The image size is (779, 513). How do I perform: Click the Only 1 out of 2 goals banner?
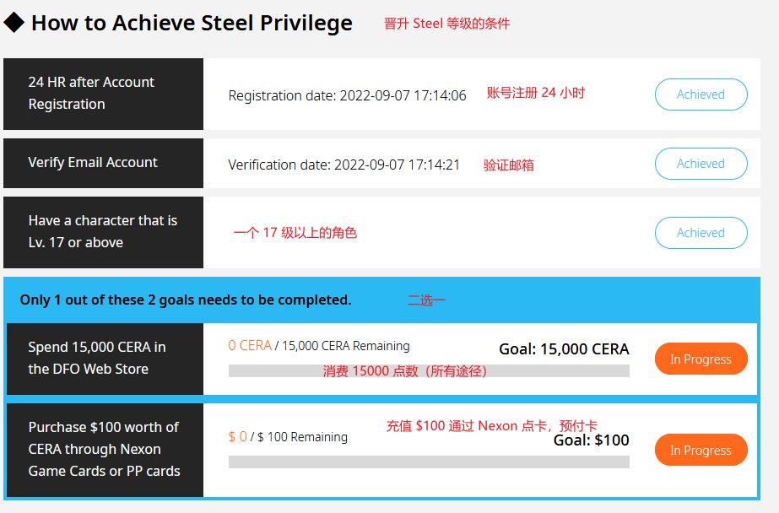pos(381,300)
